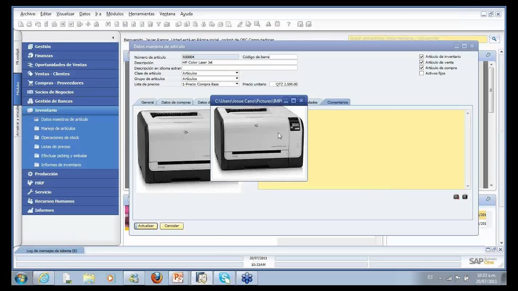Viewport: 518px width, 291px height.
Task: Click the left camera icon below comments
Action: click(x=456, y=197)
